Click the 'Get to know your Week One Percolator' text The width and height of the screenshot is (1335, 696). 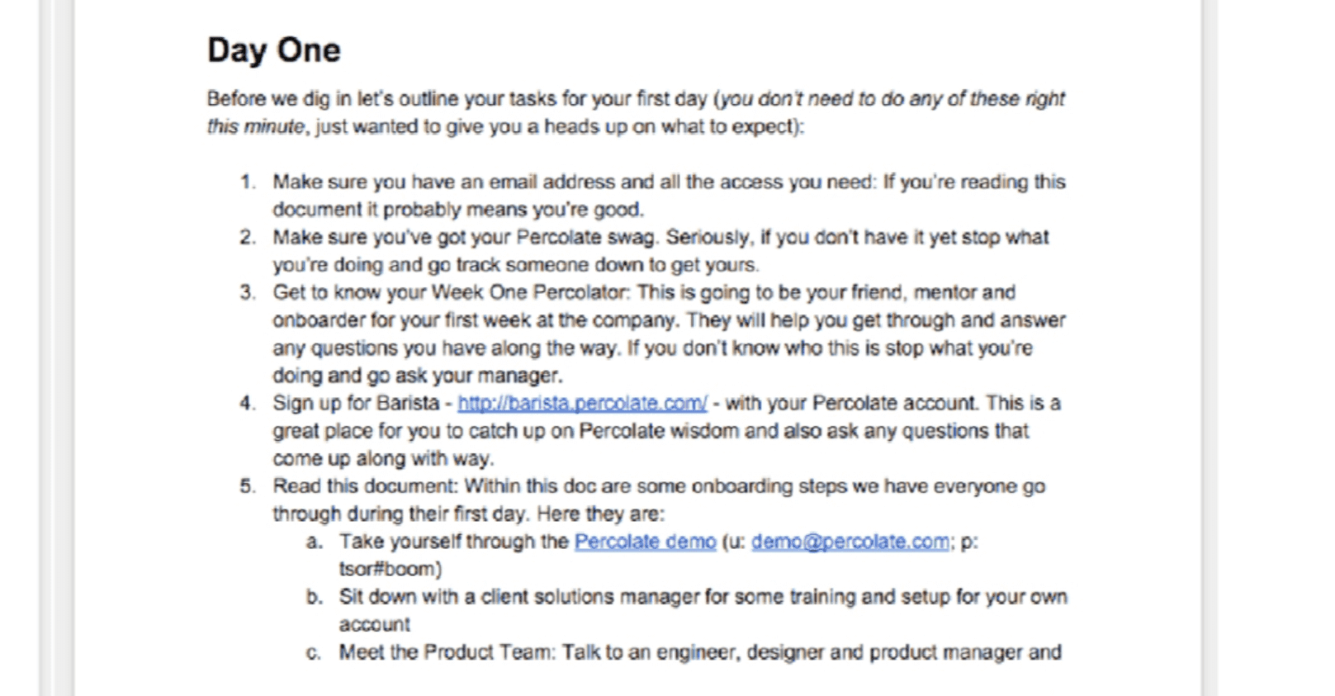click(450, 292)
